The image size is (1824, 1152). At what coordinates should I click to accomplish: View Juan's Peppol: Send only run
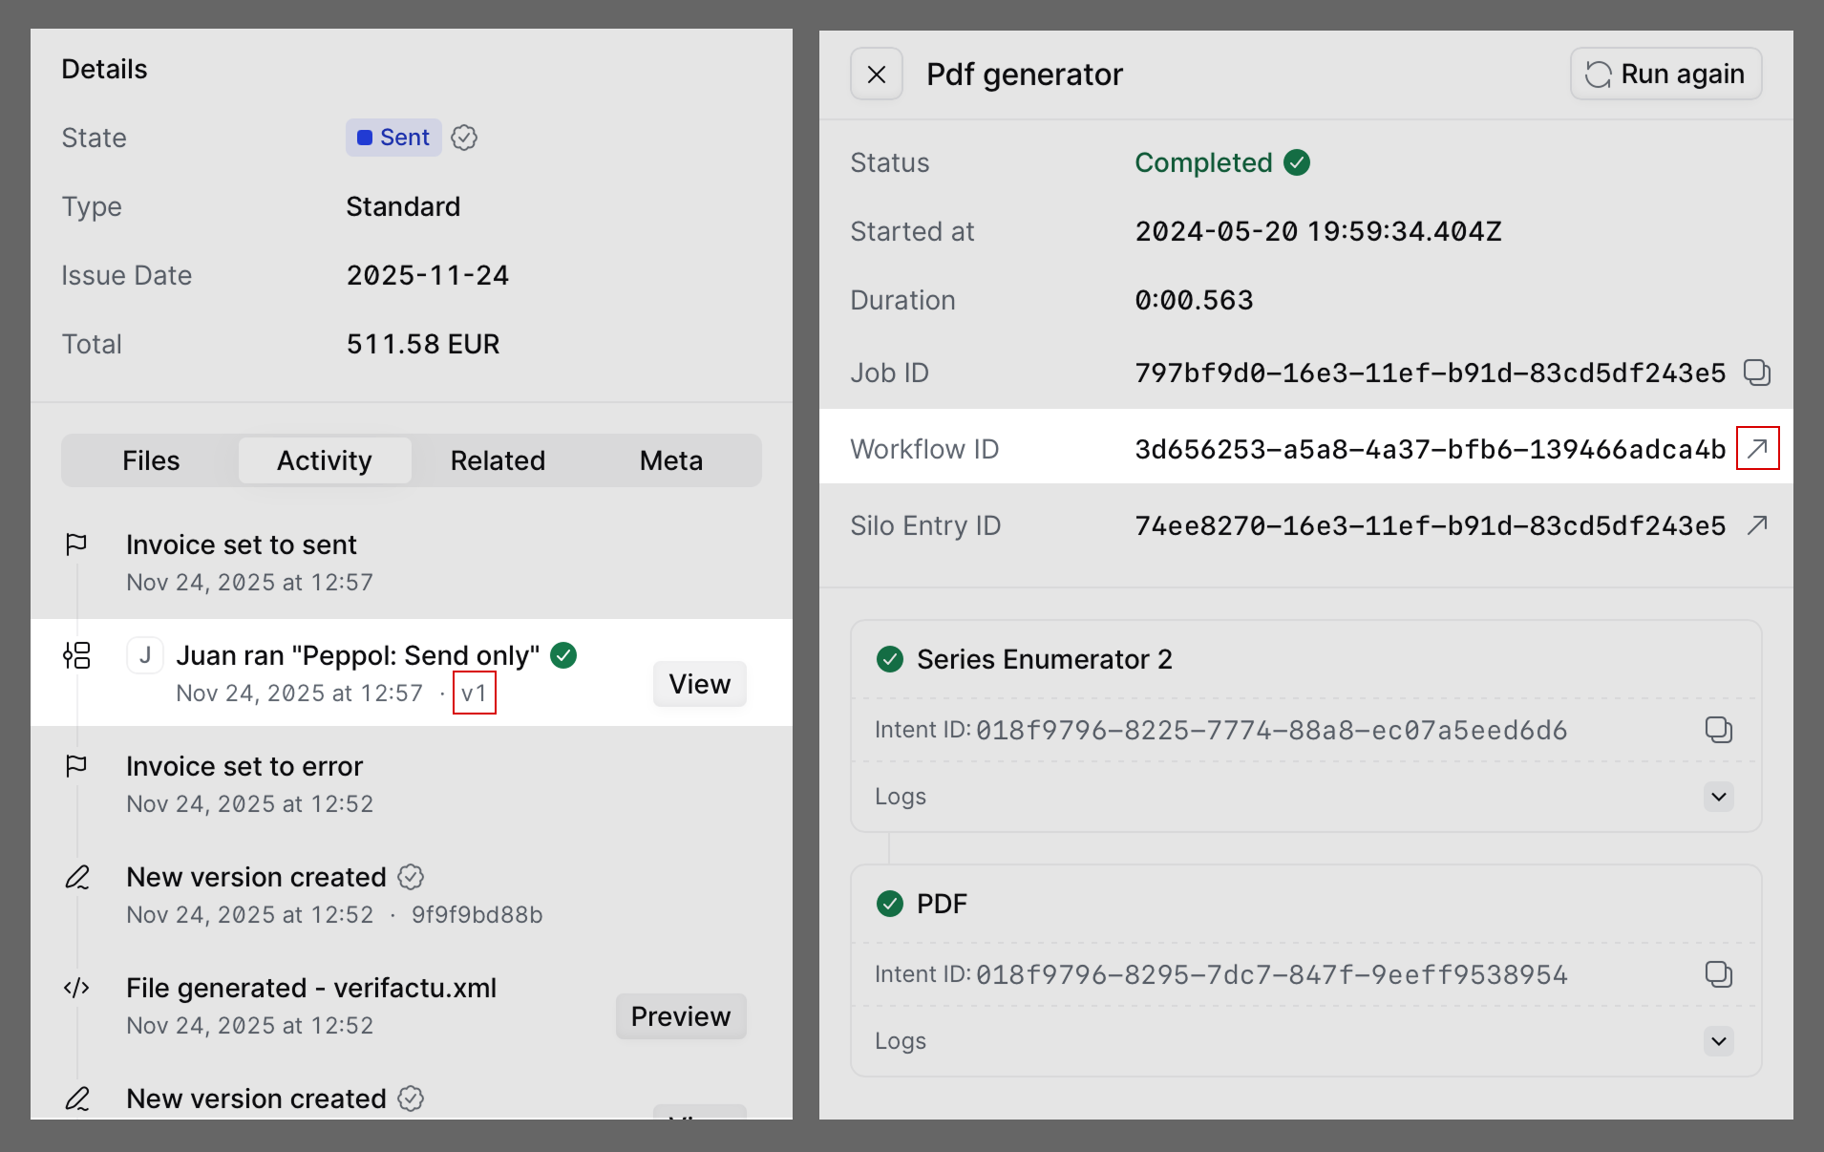pyautogui.click(x=699, y=683)
